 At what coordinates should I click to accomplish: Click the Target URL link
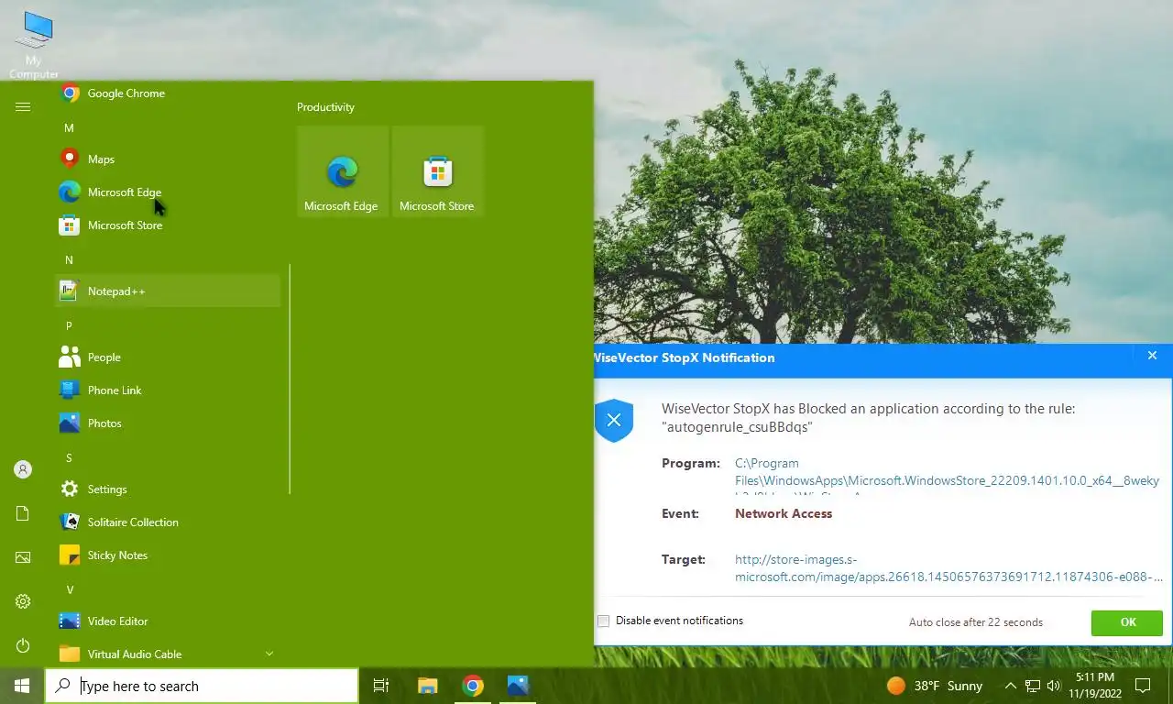948,568
